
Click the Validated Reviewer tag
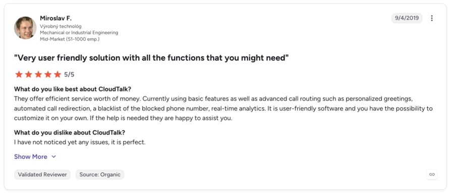42,174
